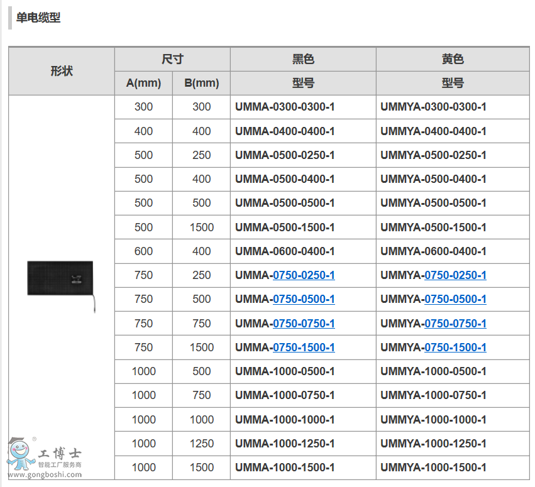Screen dimensions: 535x487
Task: Click the black mat product image
Action: 60,279
